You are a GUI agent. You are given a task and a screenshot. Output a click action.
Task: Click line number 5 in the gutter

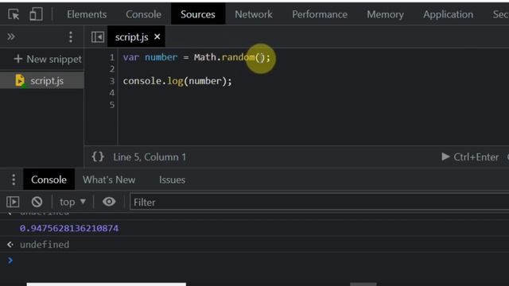pyautogui.click(x=111, y=105)
